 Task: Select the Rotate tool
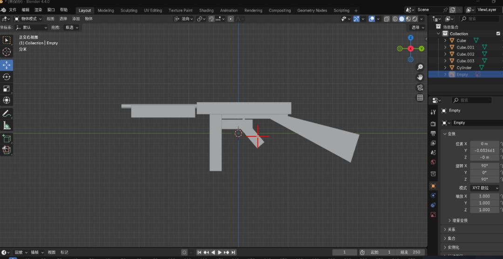(7, 77)
